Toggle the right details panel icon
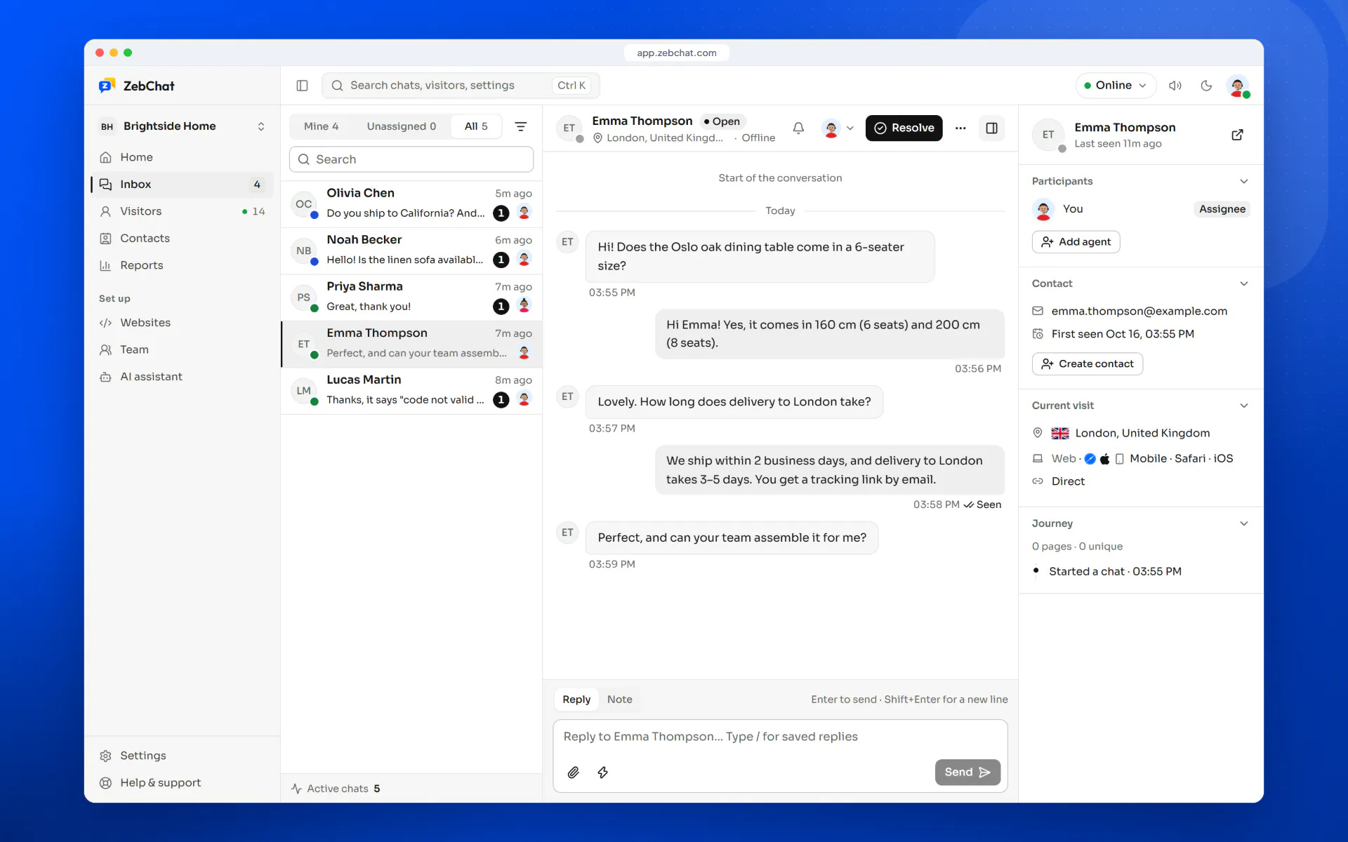This screenshot has width=1348, height=842. point(991,128)
